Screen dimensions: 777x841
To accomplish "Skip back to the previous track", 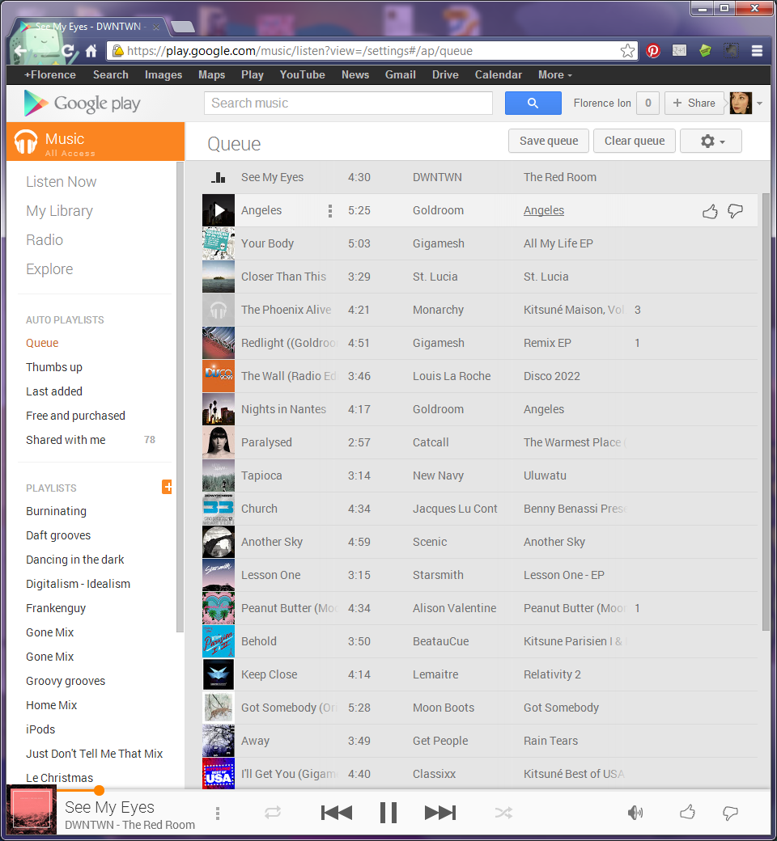I will tap(337, 812).
